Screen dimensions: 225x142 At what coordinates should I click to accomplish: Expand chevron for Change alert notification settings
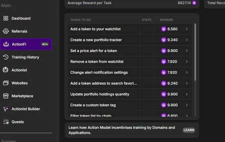(x=187, y=72)
